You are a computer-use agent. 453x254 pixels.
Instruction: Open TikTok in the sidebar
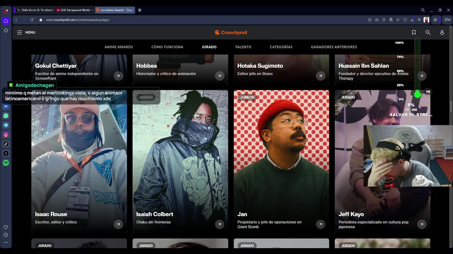tap(6, 144)
